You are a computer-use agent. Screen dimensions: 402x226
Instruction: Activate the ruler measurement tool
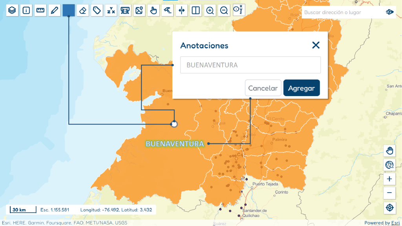pyautogui.click(x=40, y=10)
